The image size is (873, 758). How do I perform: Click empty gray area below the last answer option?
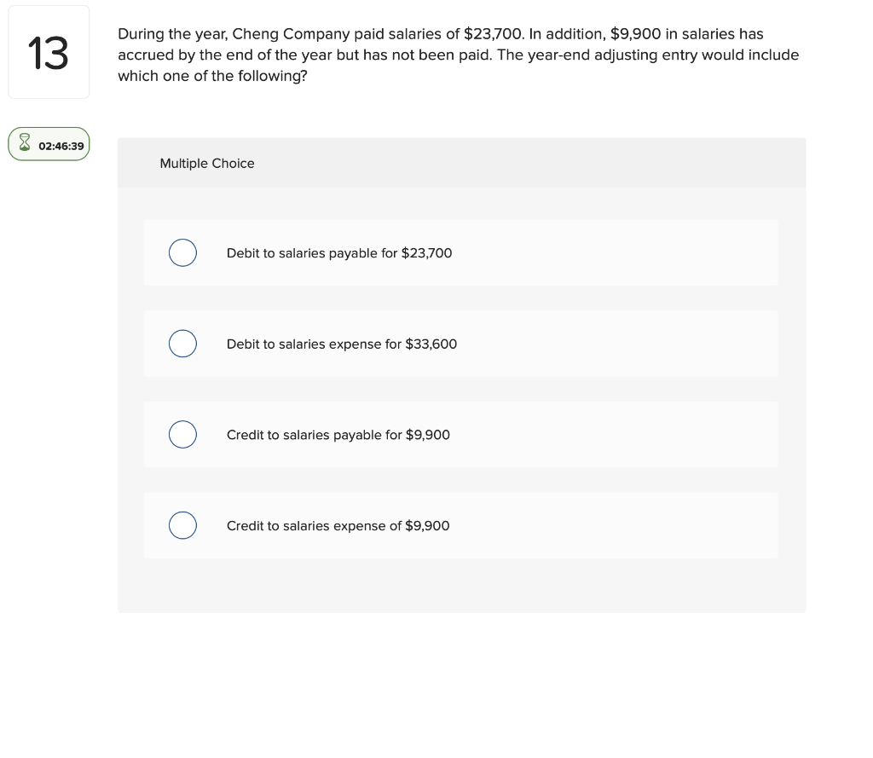pyautogui.click(x=461, y=587)
